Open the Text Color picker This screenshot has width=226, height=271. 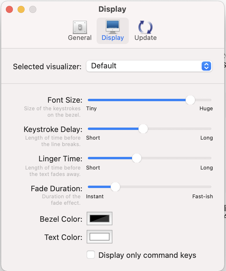(100, 237)
